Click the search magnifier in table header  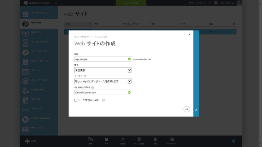[234, 24]
